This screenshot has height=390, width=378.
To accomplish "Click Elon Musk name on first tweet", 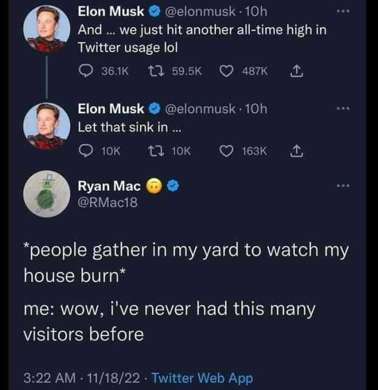I will tap(111, 12).
